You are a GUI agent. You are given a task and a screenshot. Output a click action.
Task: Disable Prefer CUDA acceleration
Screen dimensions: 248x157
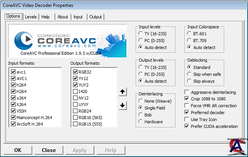[x=187, y=126]
